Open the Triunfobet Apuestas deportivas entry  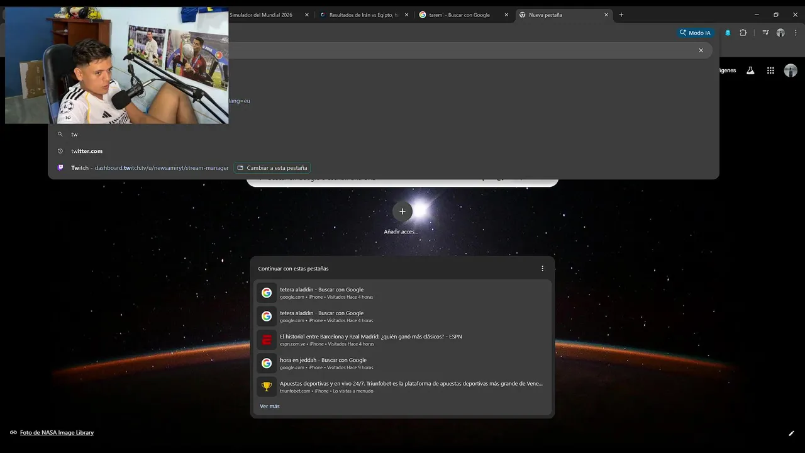402,387
